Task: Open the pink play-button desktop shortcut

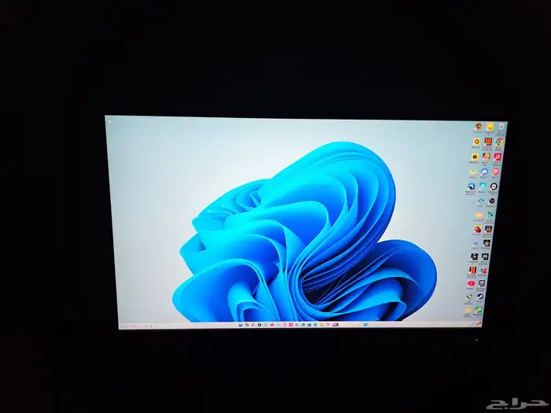Action: pos(471,283)
